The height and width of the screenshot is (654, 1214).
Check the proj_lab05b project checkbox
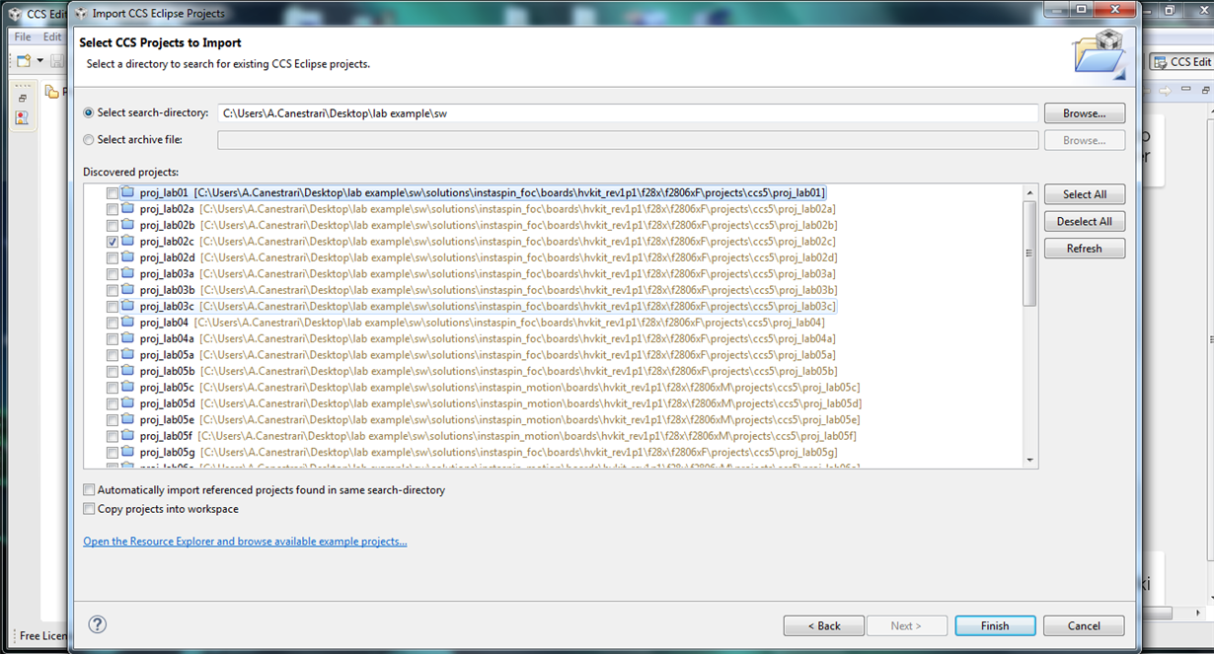point(113,371)
